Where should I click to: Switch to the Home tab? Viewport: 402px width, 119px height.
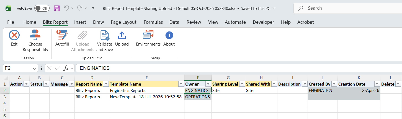[x=30, y=22]
